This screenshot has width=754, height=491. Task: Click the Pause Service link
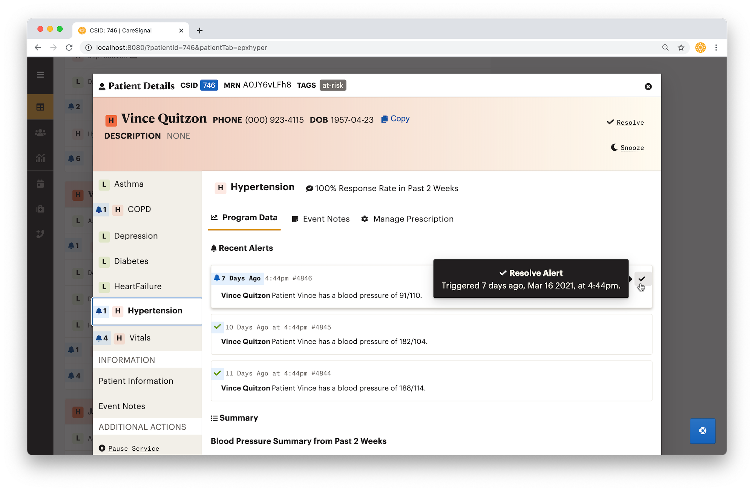click(134, 448)
